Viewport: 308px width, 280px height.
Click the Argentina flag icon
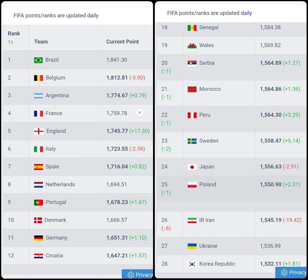tap(38, 95)
